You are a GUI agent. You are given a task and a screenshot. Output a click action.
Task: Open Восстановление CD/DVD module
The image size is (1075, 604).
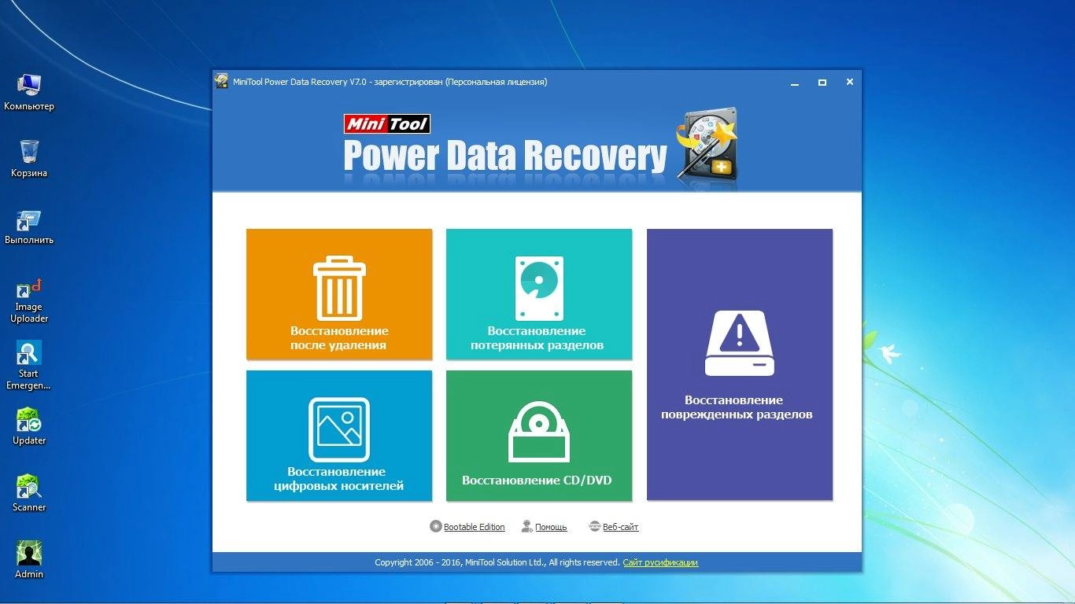[x=539, y=435]
